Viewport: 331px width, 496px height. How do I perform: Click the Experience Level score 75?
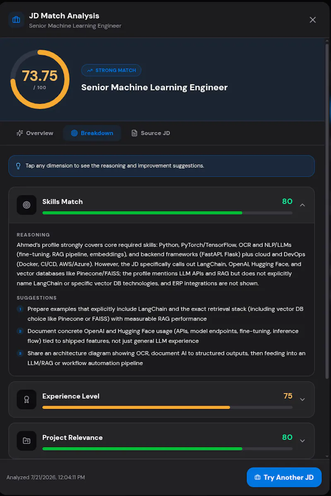pyautogui.click(x=288, y=396)
